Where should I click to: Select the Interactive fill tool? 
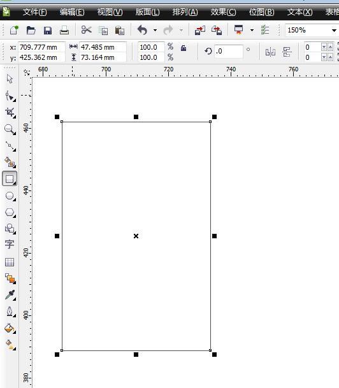point(10,345)
